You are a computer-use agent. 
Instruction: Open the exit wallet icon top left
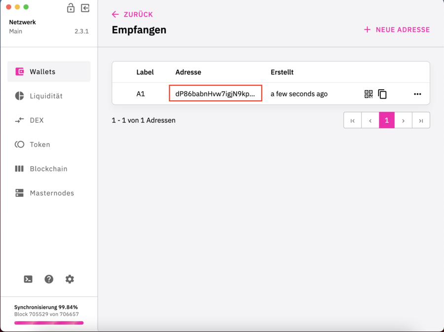click(x=84, y=8)
